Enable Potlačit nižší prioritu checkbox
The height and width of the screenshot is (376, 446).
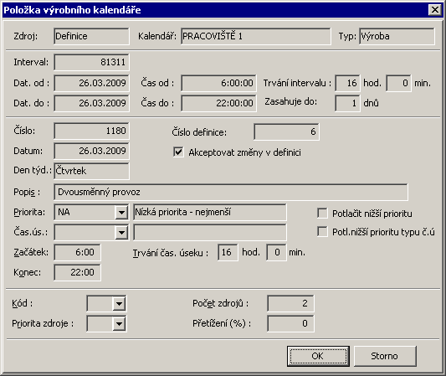pyautogui.click(x=322, y=213)
